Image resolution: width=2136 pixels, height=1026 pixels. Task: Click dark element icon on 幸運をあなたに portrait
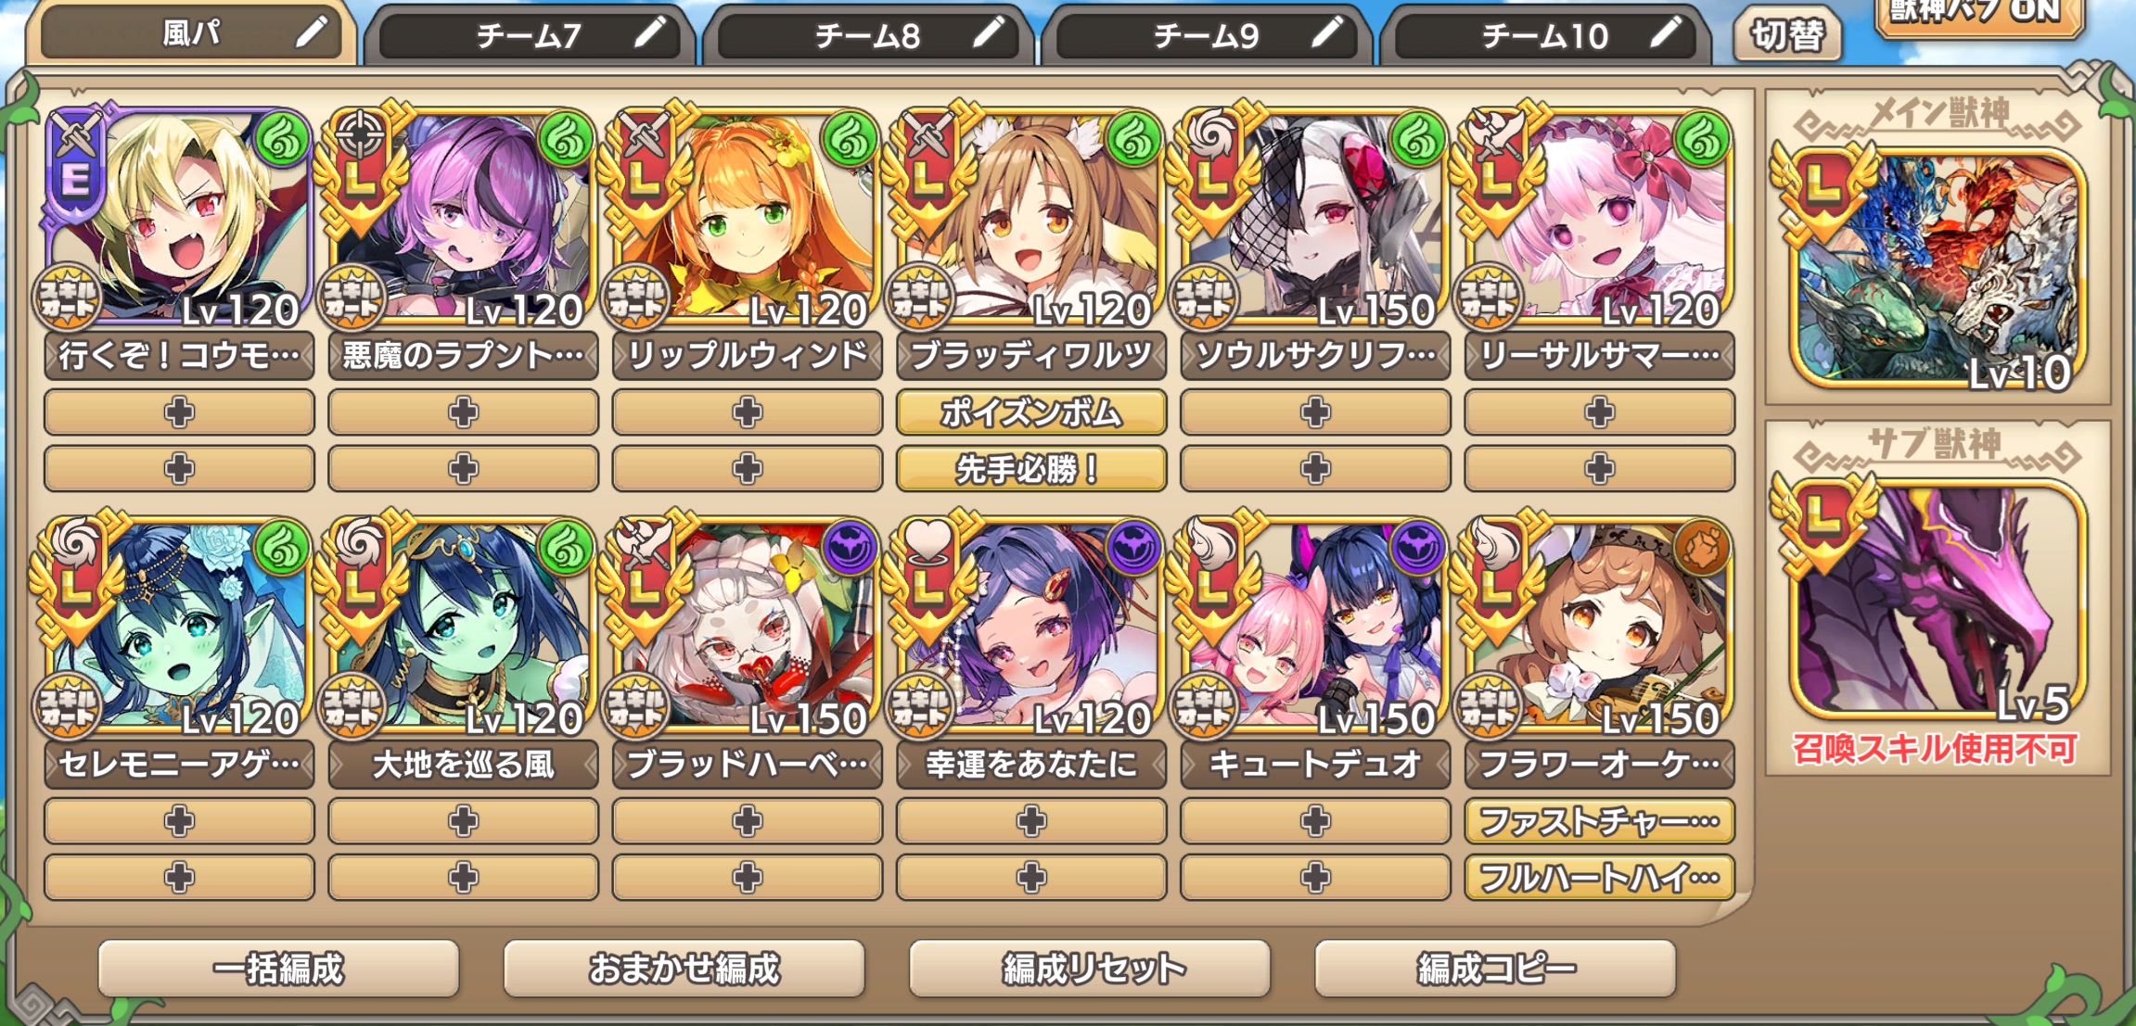1132,548
